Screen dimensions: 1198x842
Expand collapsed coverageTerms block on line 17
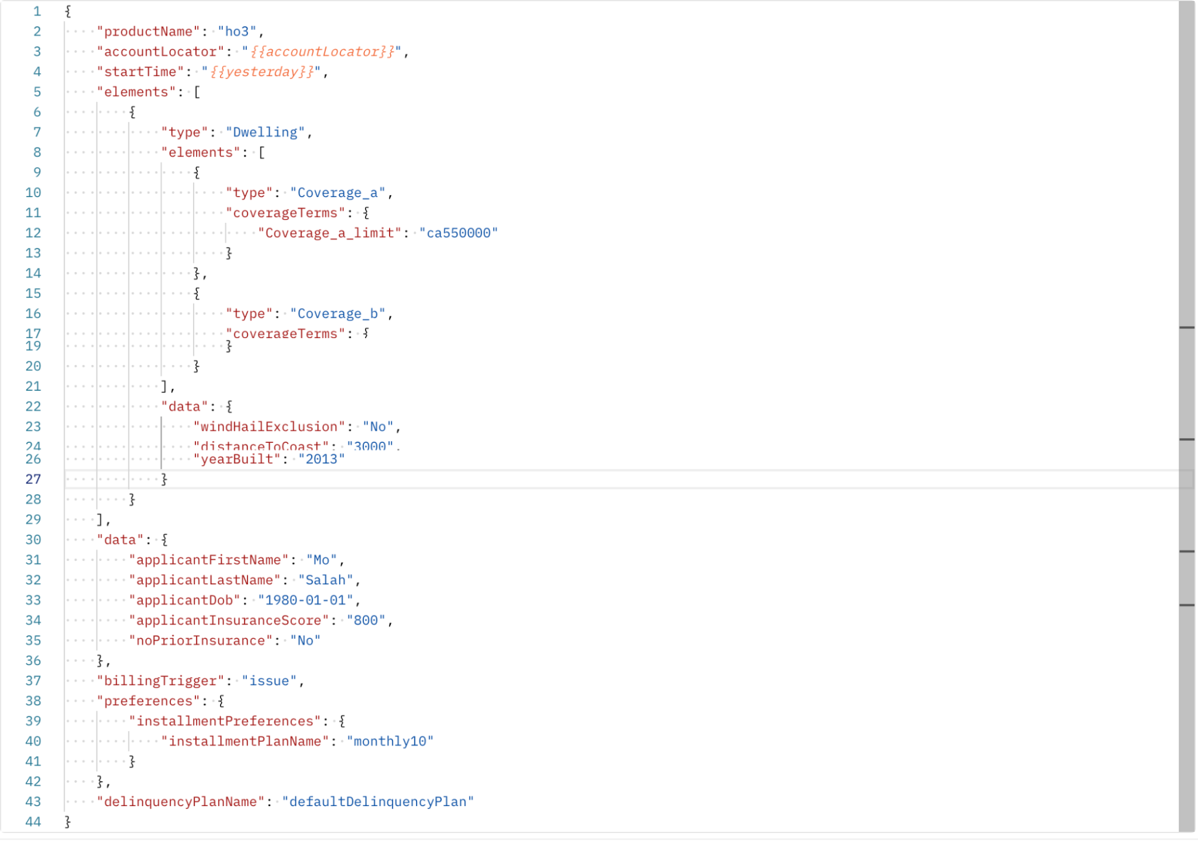[366, 333]
